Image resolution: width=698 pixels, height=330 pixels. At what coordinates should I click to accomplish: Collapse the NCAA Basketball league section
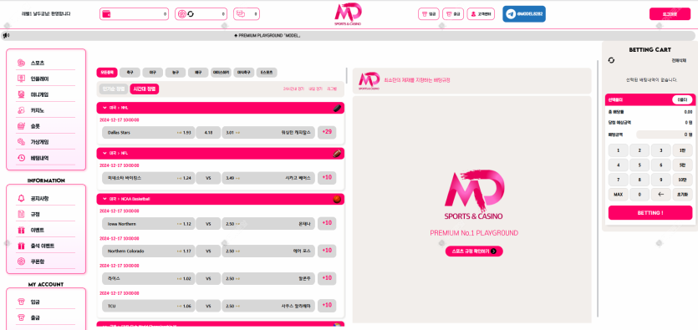tap(104, 199)
